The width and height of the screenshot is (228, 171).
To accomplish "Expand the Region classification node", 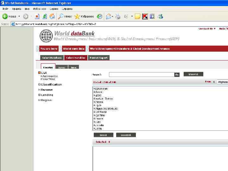I will 39,100.
